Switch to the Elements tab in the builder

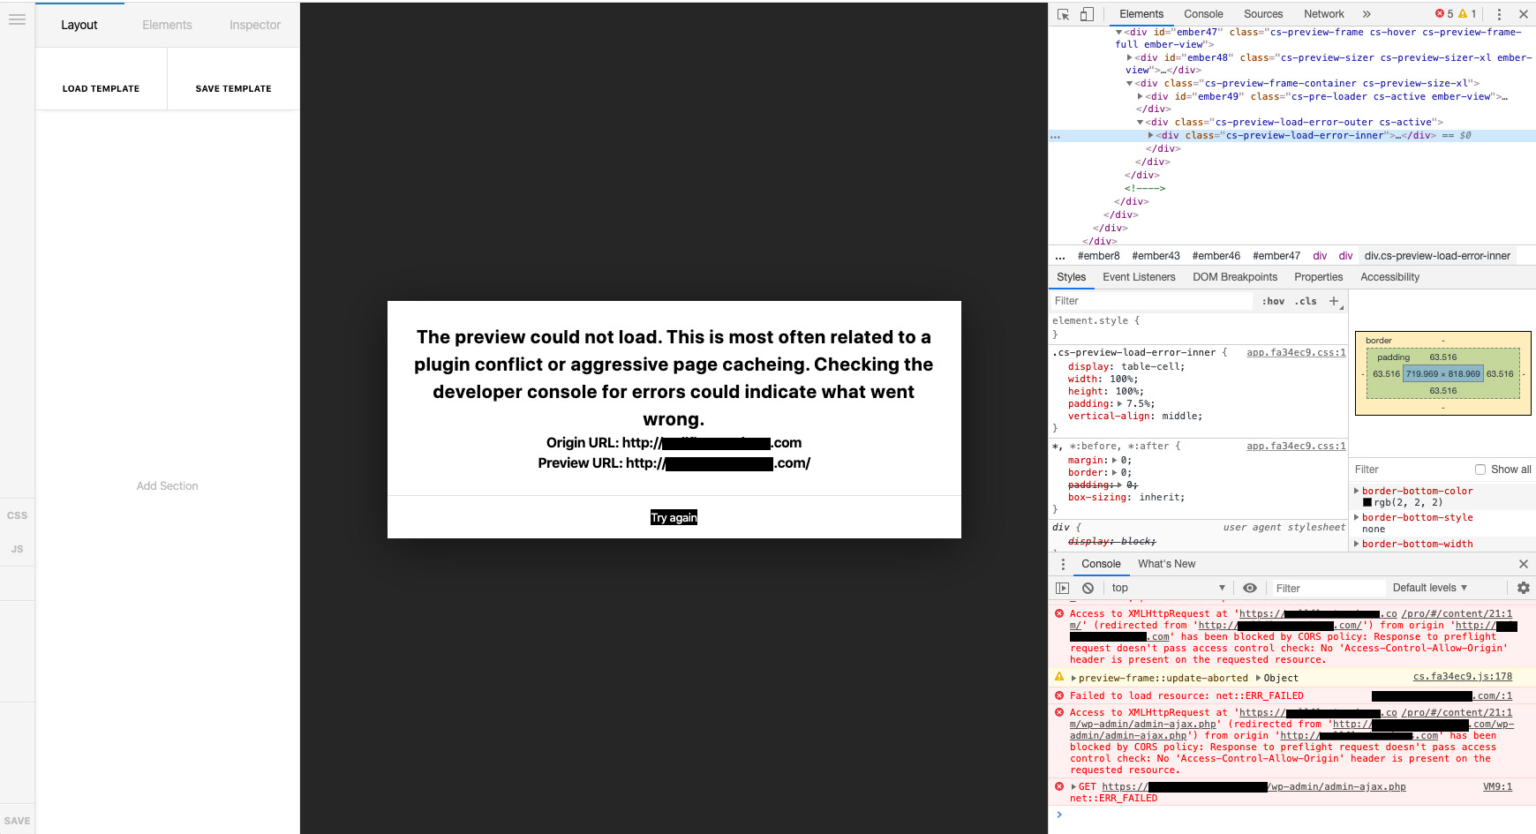coord(167,25)
